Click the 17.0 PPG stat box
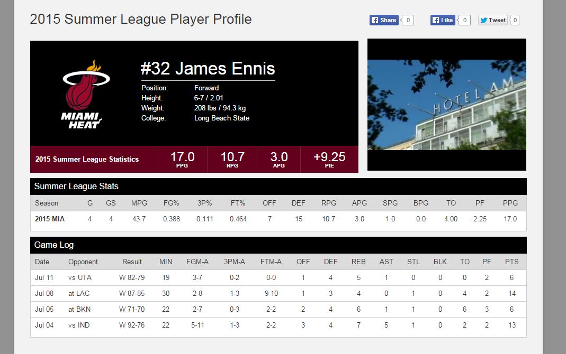Image resolution: width=566 pixels, height=354 pixels. (182, 159)
